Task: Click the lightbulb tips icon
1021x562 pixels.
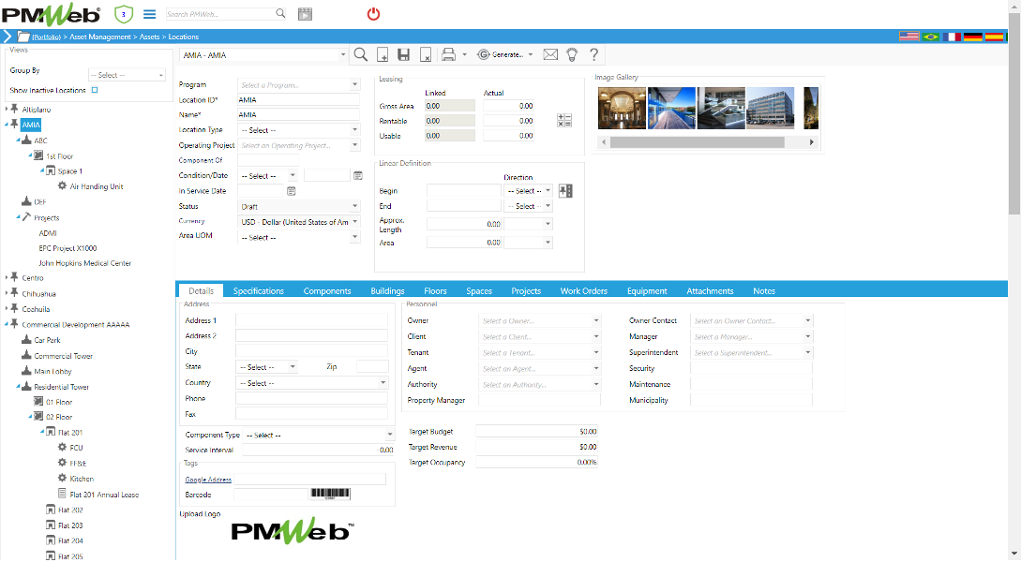Action: [572, 54]
